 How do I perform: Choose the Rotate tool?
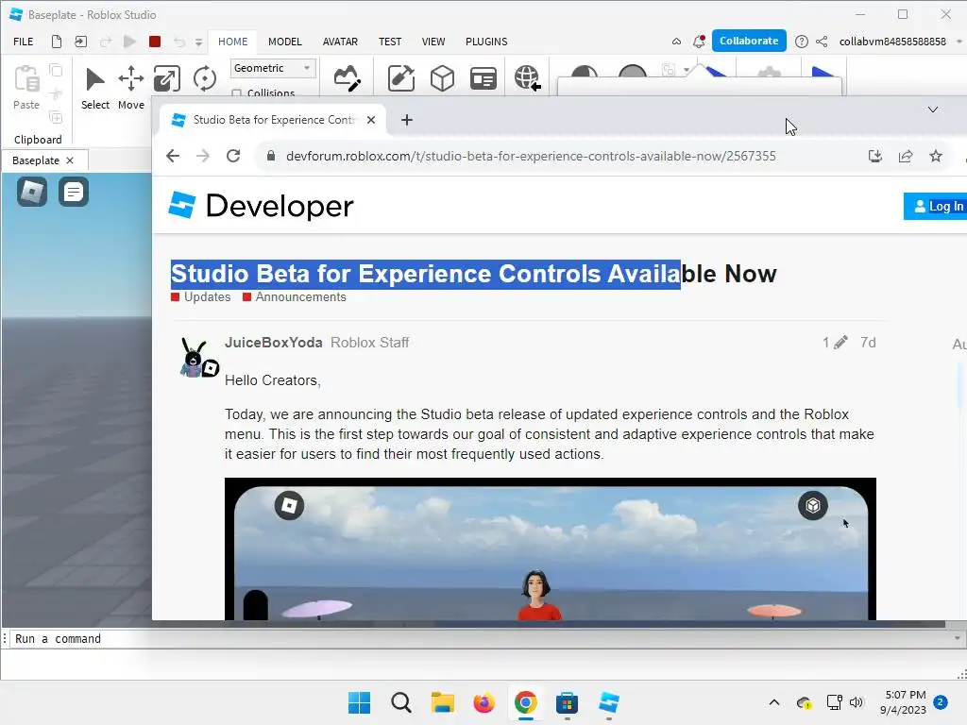pyautogui.click(x=205, y=79)
